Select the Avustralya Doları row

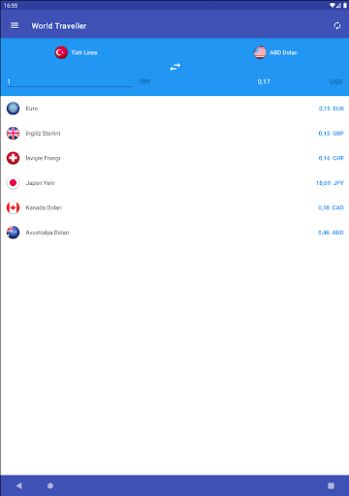[174, 232]
